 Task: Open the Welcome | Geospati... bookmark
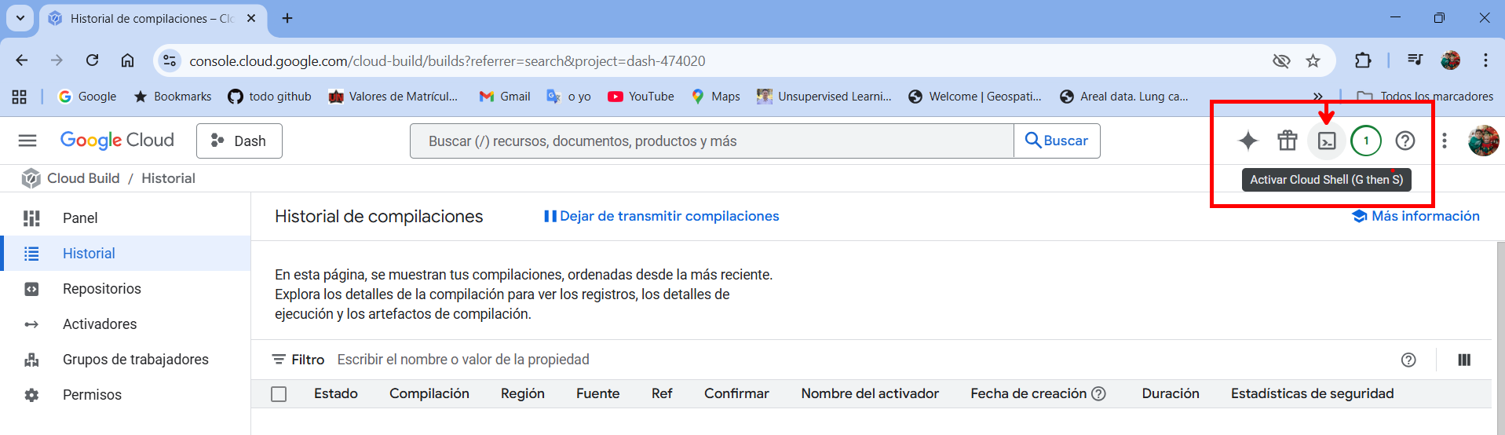pos(975,97)
